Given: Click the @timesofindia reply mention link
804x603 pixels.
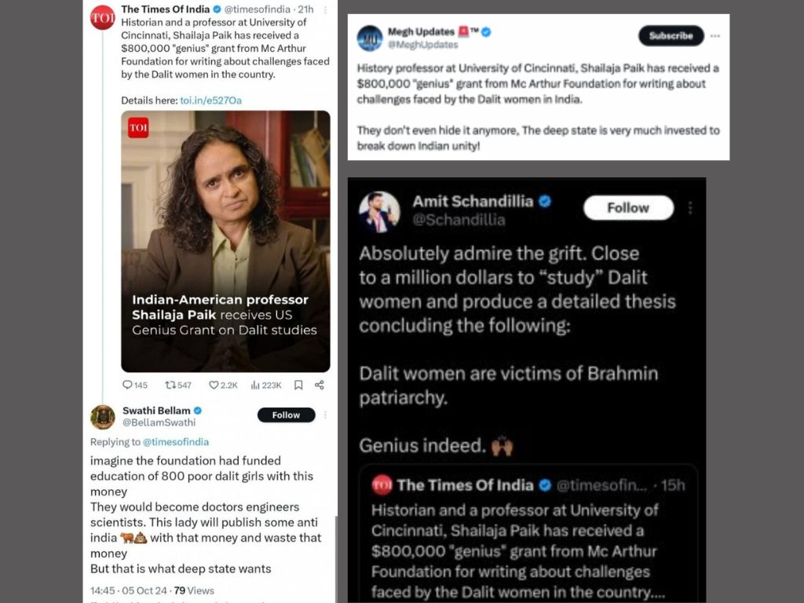Looking at the screenshot, I should click(176, 442).
